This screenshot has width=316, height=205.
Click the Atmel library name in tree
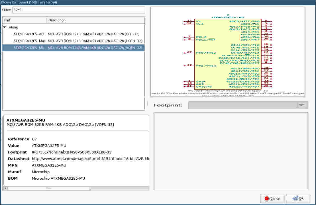point(13,28)
